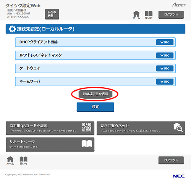
Task: Click the NEC logo in footer
Action: [179, 176]
